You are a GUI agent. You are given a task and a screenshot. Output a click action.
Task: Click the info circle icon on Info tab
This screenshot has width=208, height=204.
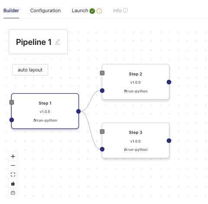[125, 10]
